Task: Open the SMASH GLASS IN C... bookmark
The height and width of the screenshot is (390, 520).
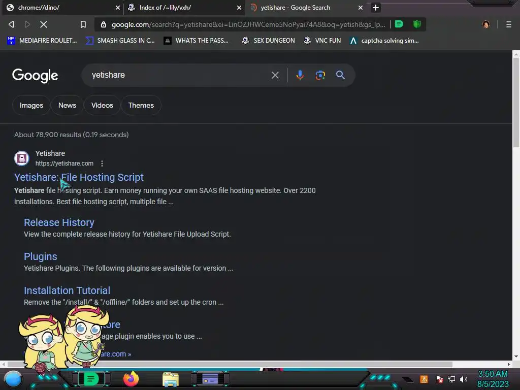Action: [x=120, y=41]
